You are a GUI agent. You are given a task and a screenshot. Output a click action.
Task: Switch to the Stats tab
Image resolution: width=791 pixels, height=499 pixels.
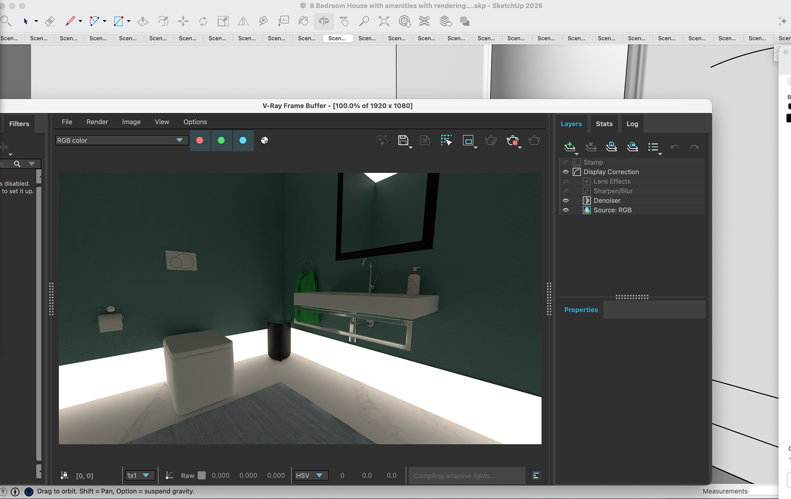604,124
